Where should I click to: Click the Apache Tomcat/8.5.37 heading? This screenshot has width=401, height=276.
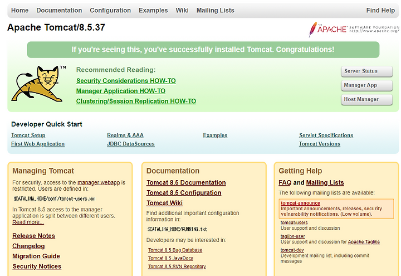(x=56, y=27)
